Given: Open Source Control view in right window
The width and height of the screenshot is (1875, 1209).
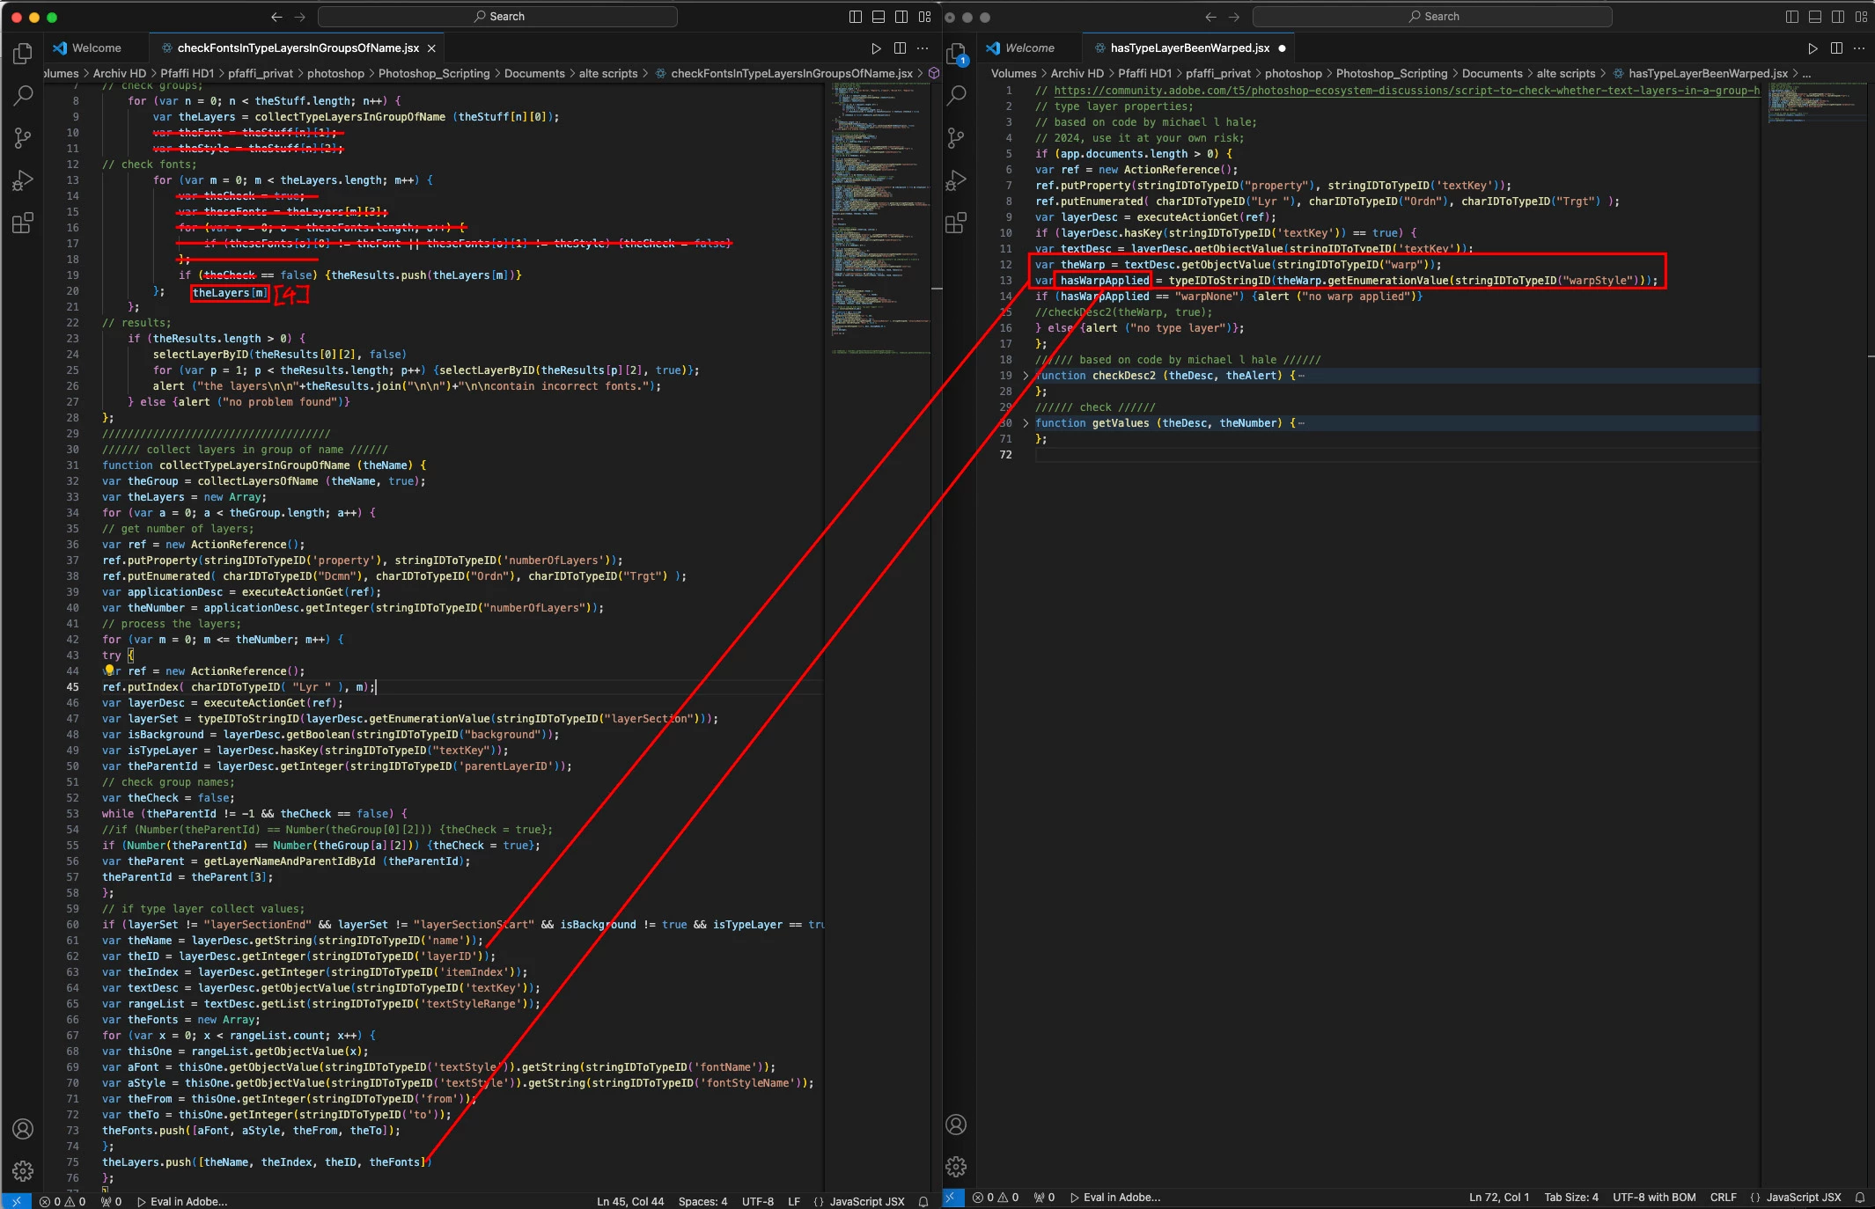Looking at the screenshot, I should pyautogui.click(x=956, y=137).
